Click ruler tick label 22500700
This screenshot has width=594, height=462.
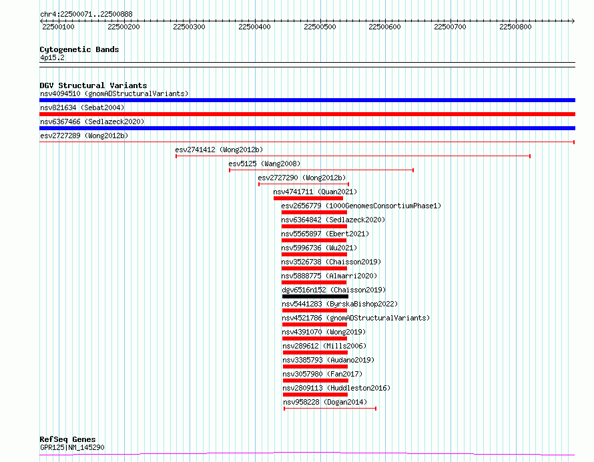tap(450, 27)
